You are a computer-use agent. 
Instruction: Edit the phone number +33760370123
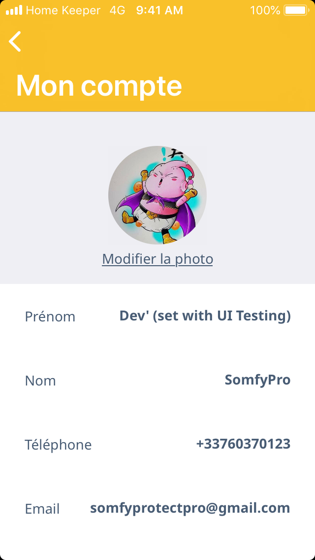pyautogui.click(x=243, y=444)
